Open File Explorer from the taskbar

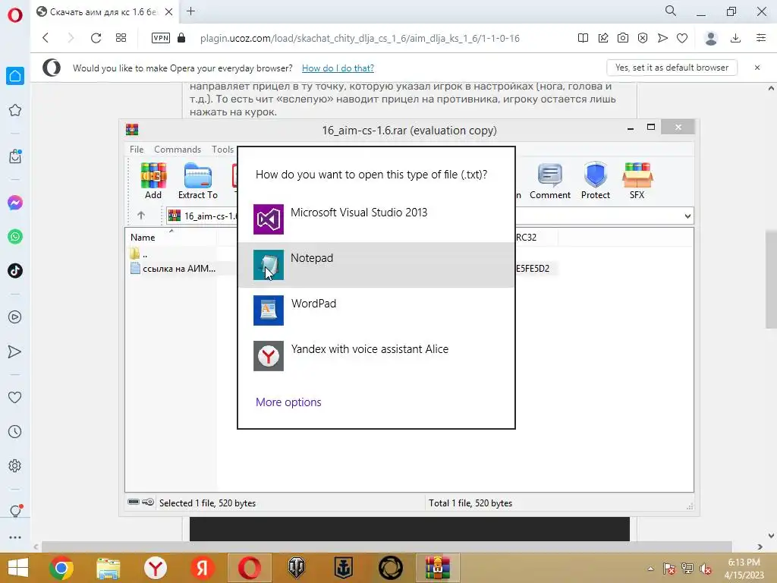(109, 568)
